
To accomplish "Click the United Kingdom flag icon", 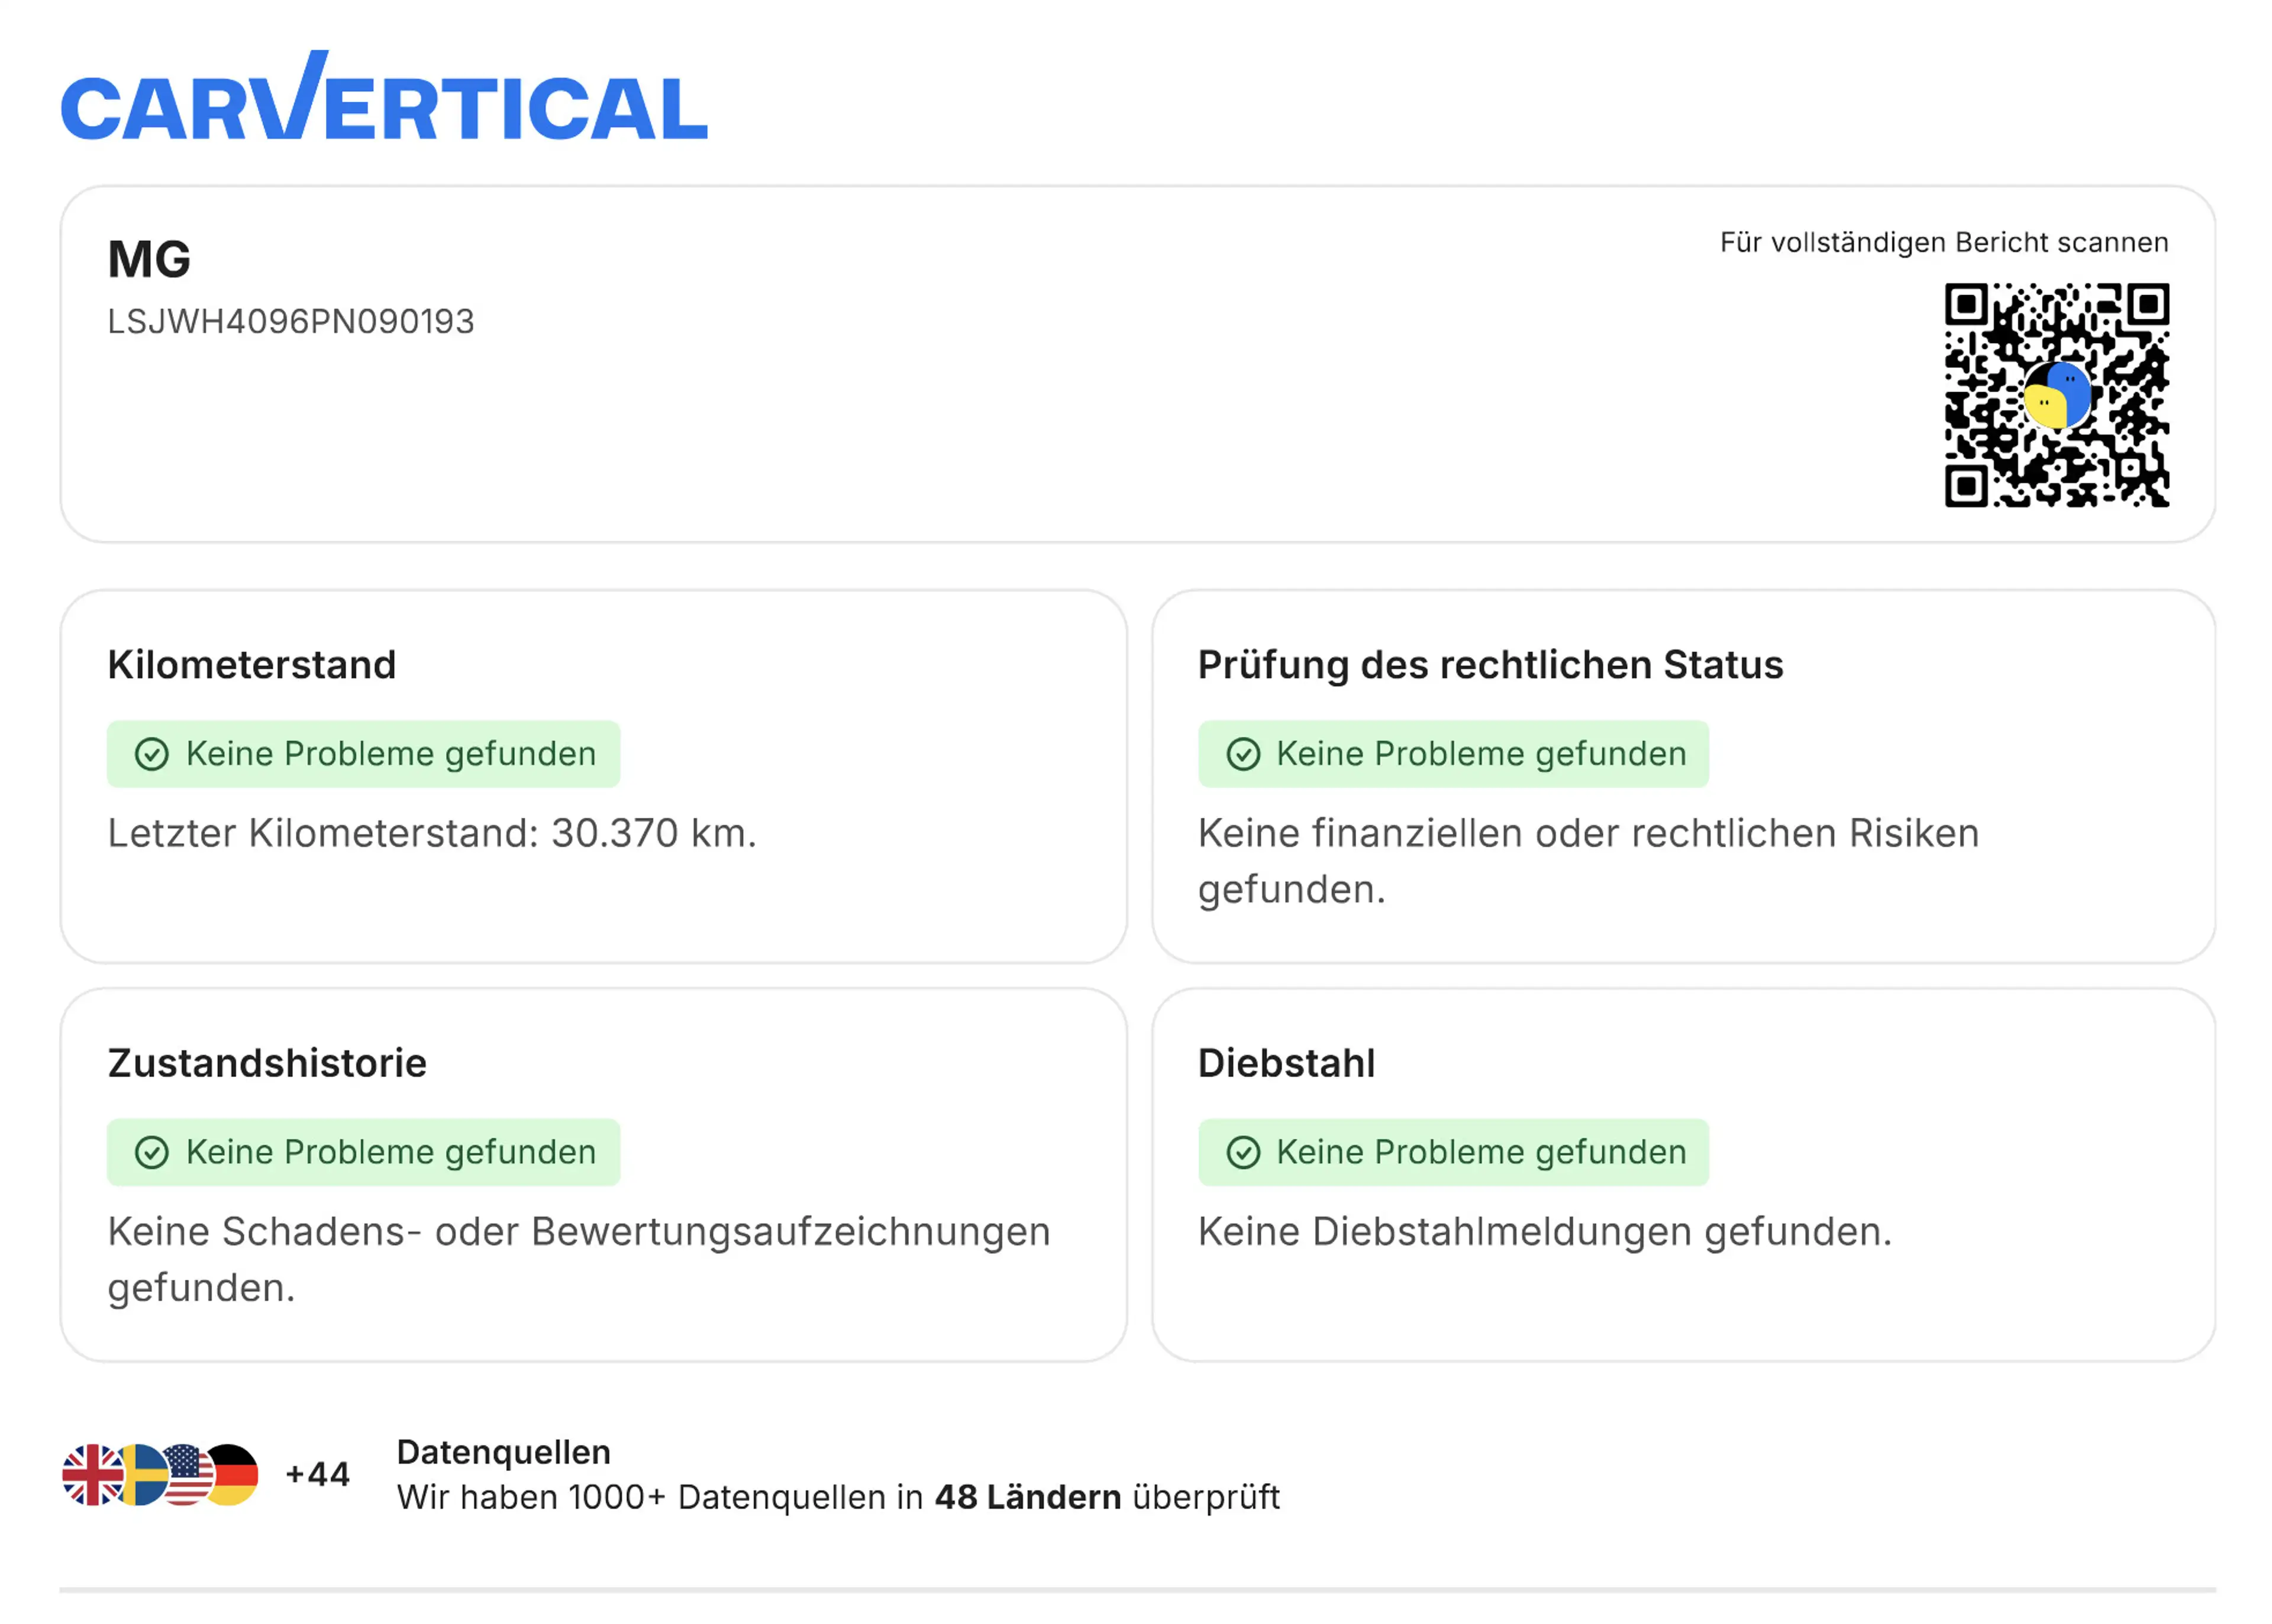I will (x=92, y=1474).
